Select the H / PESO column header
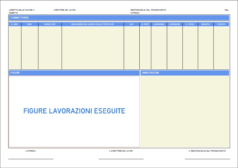238x168 pixels. coord(190,24)
